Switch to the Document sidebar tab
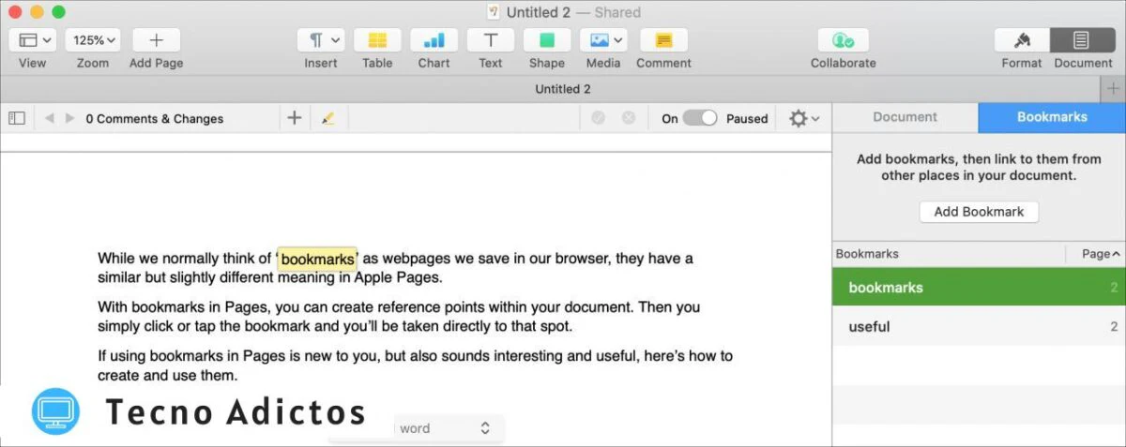Image resolution: width=1126 pixels, height=447 pixels. tap(905, 117)
